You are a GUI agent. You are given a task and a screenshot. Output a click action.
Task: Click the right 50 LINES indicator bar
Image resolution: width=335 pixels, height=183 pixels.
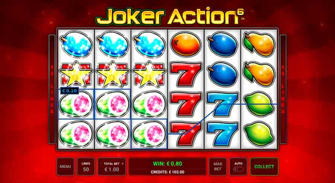click(283, 89)
